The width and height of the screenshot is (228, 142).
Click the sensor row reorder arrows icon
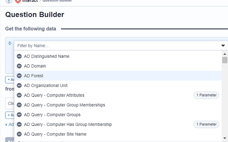(x=10, y=43)
